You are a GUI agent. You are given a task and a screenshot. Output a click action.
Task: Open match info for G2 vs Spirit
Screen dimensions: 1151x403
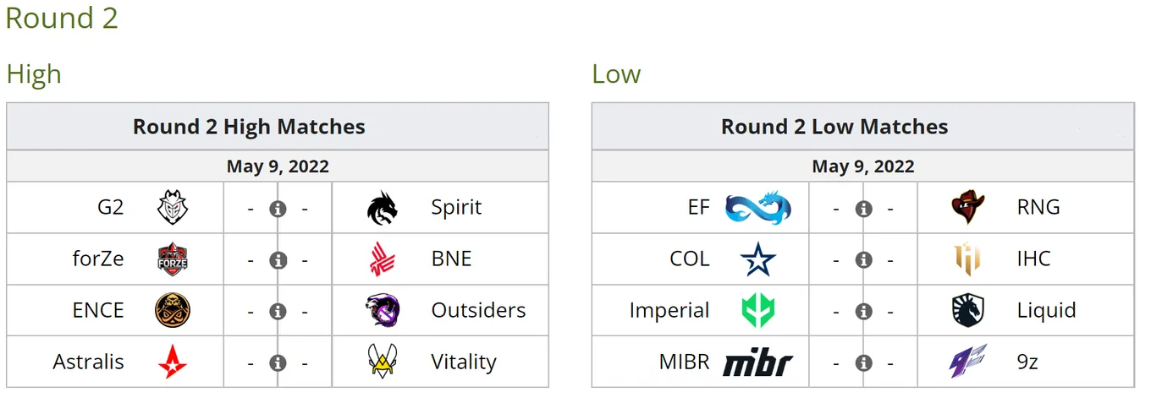point(278,209)
